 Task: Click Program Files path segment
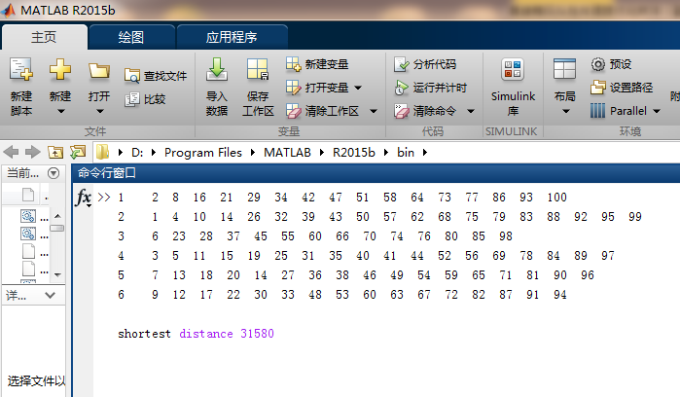click(x=203, y=153)
